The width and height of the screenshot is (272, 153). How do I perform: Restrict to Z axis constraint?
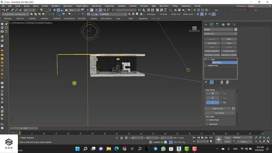[x=206, y=14]
